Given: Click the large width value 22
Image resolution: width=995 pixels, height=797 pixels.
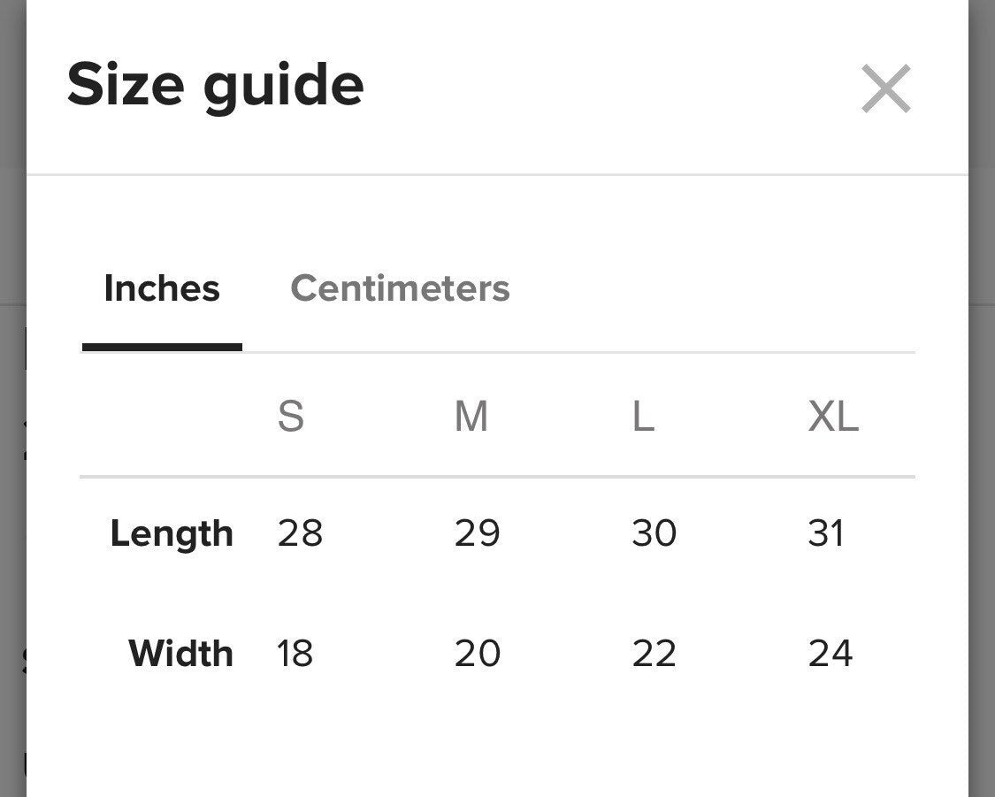Looking at the screenshot, I should pos(654,654).
